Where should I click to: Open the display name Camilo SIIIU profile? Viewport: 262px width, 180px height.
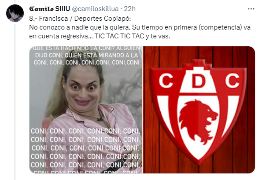click(49, 9)
